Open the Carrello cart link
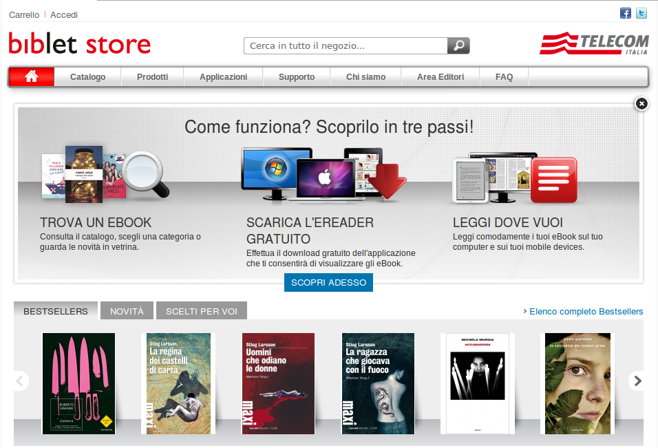Viewport: 658px width, 448px height. pyautogui.click(x=24, y=14)
